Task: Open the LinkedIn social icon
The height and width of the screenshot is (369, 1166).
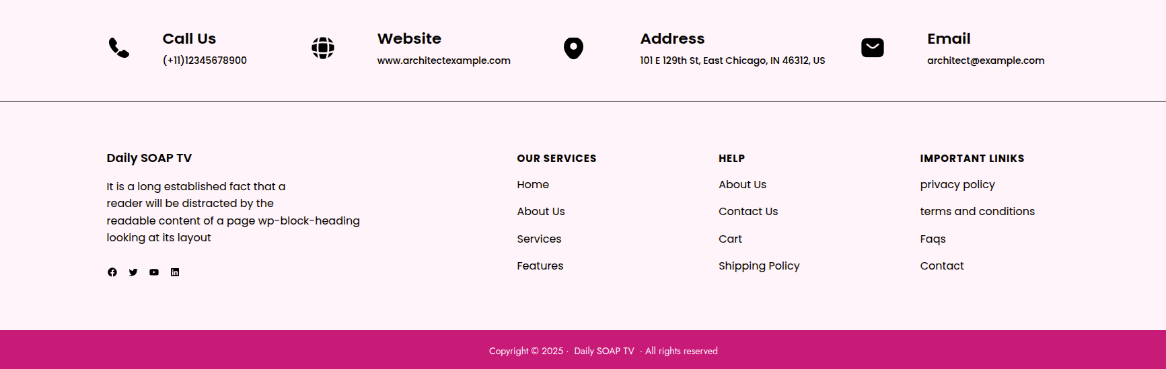Action: coord(175,272)
